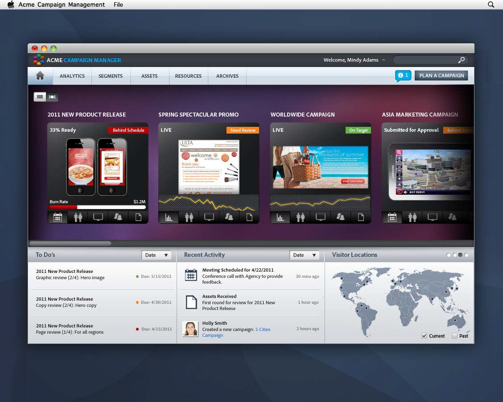Open the Samsung tablet campaign thumbnail
This screenshot has width=503, height=402.
(x=430, y=172)
